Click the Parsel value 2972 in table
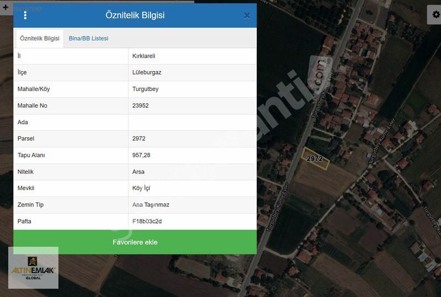 [139, 139]
